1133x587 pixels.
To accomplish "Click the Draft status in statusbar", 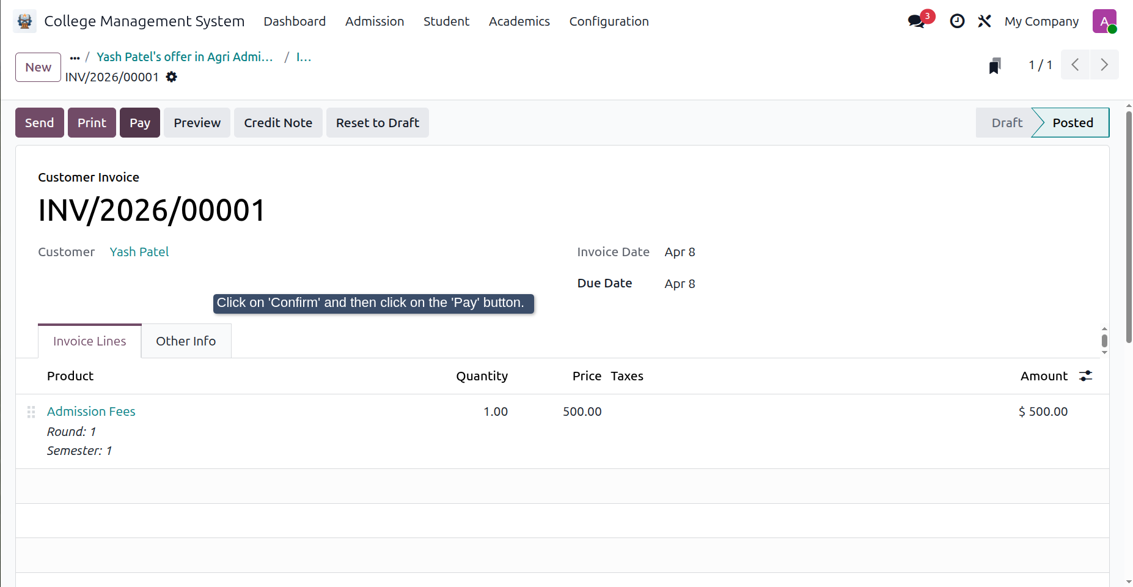I will click(x=1007, y=123).
